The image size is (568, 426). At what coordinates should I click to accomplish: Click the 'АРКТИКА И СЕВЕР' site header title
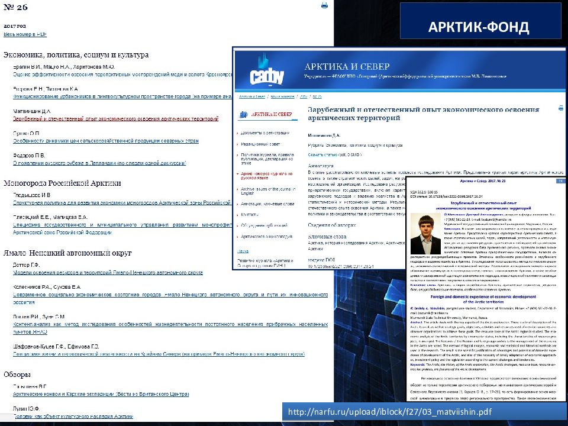(347, 67)
